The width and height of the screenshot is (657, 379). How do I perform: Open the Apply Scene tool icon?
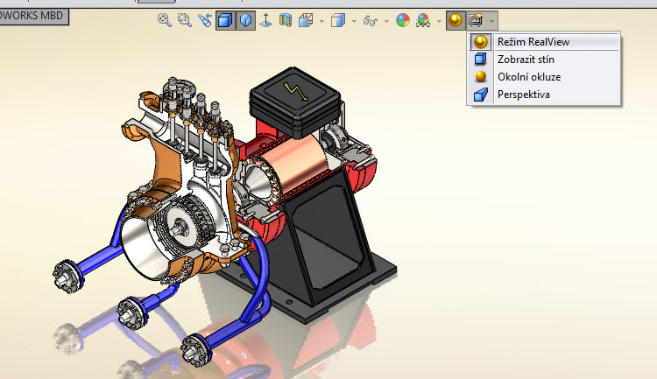(x=424, y=20)
